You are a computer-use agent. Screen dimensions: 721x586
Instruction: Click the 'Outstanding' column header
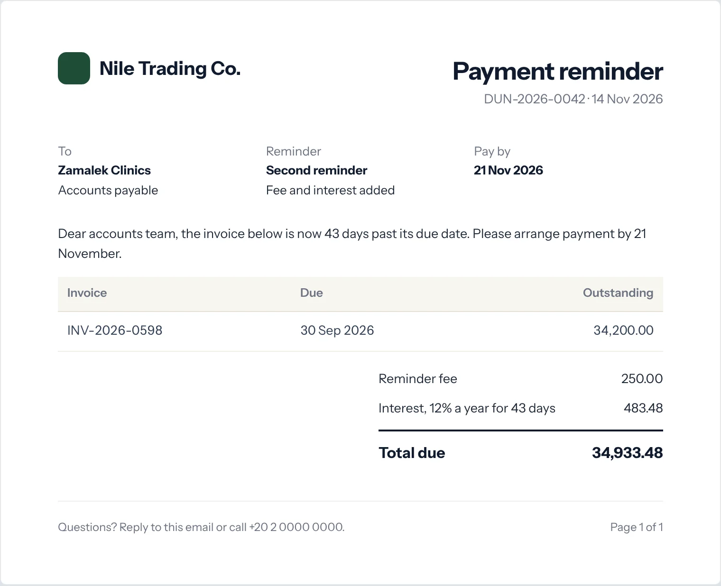click(x=618, y=293)
